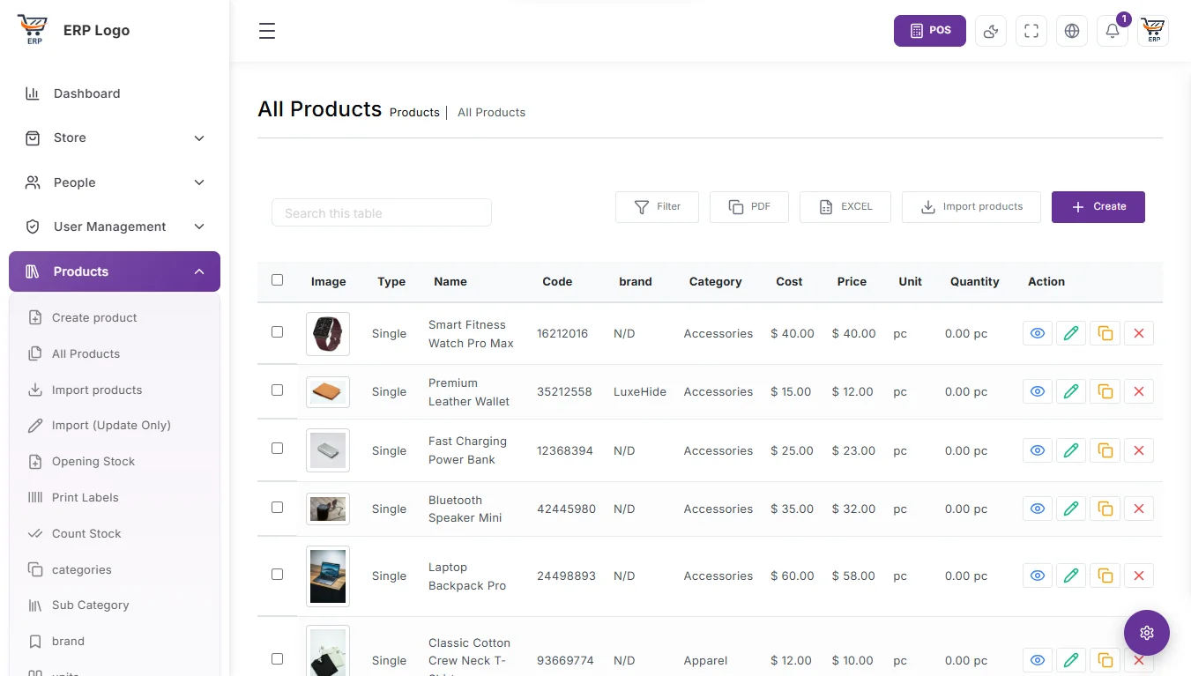1191x676 pixels.
Task: Enter fullscreen mode icon
Action: 1031,31
